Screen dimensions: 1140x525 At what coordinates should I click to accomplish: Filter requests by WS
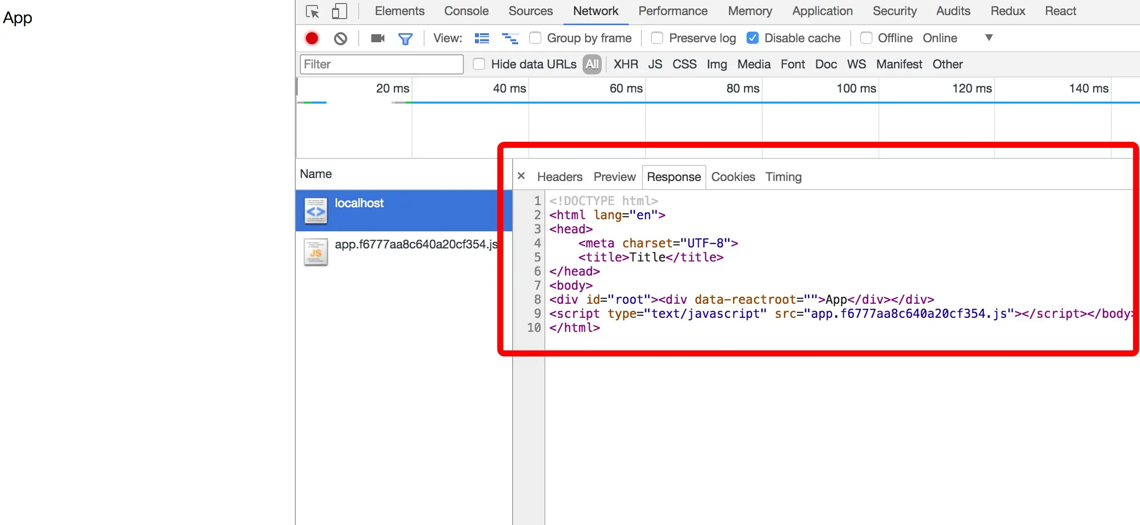coord(857,64)
